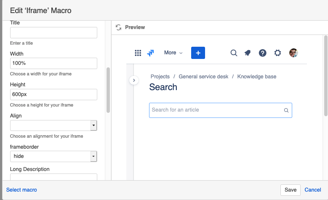Click the Save button
The image size is (328, 200).
291,190
